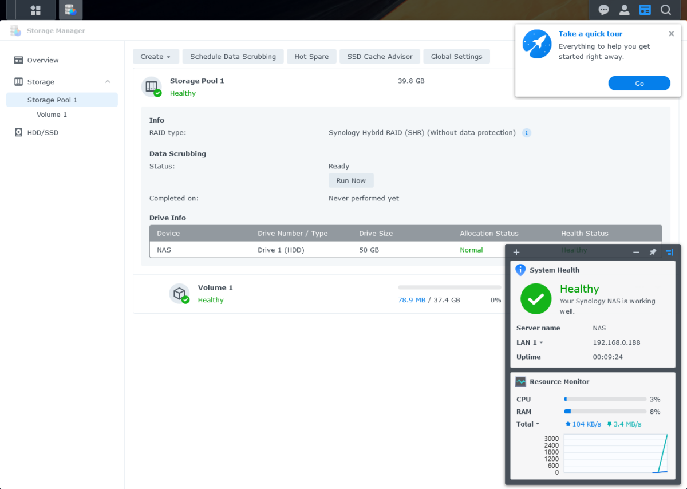Click the plus icon to add a widget
This screenshot has width=687, height=489.
coord(516,252)
